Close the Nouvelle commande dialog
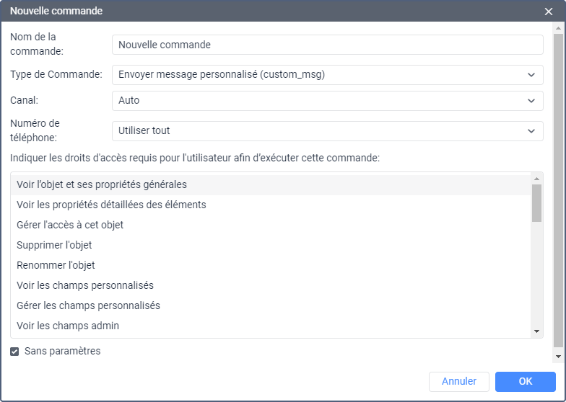The width and height of the screenshot is (566, 402). tap(549, 12)
